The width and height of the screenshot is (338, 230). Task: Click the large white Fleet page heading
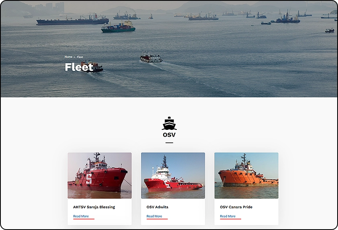(x=79, y=67)
